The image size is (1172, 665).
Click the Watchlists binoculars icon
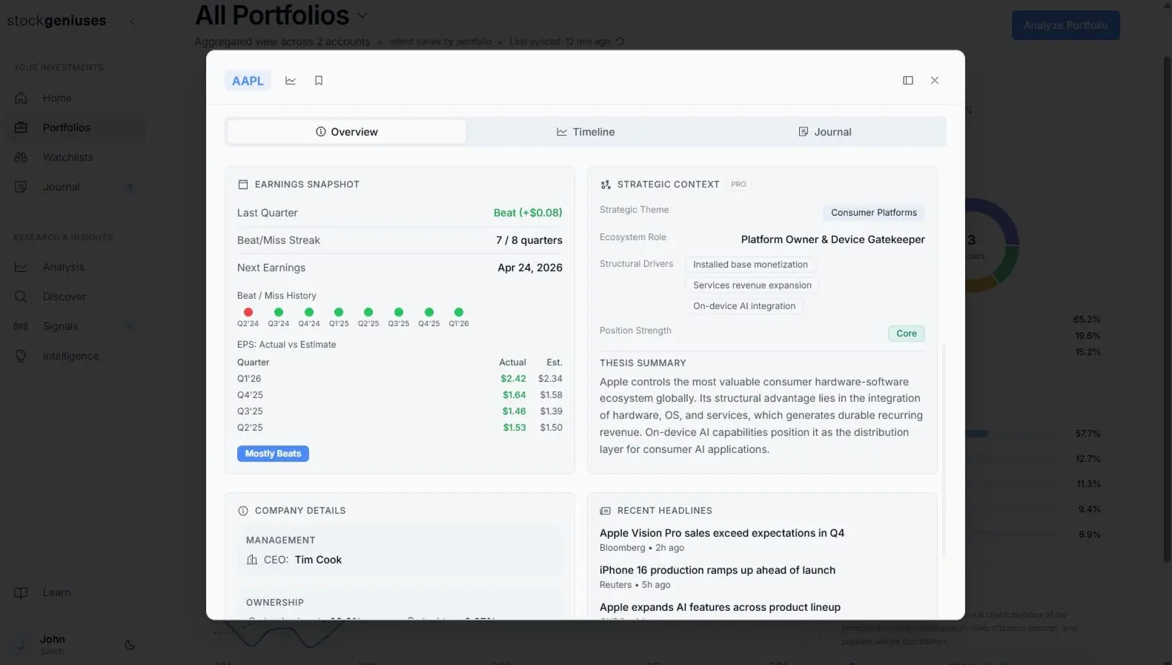pyautogui.click(x=21, y=157)
